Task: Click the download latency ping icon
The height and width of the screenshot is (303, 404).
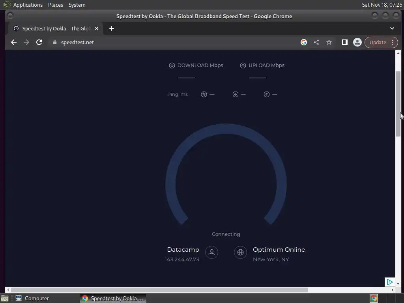Action: (236, 94)
